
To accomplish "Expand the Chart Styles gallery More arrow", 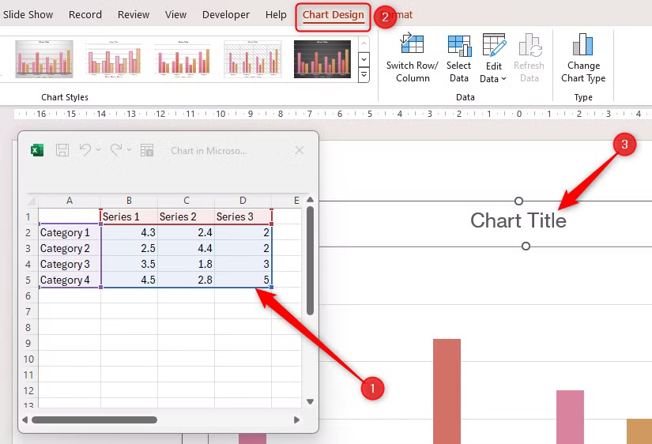I will 364,75.
